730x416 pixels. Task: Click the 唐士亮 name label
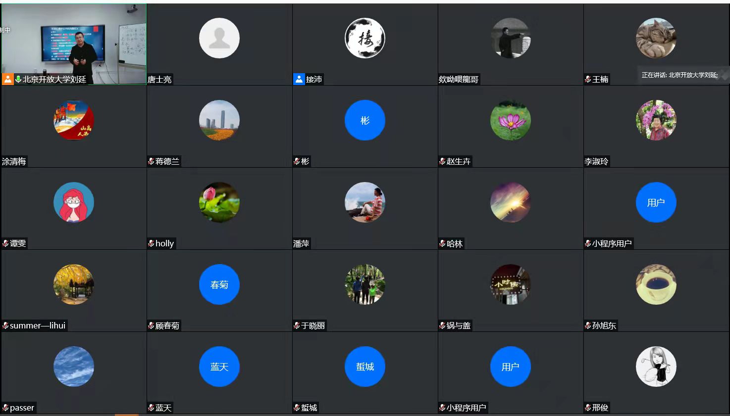(x=159, y=79)
